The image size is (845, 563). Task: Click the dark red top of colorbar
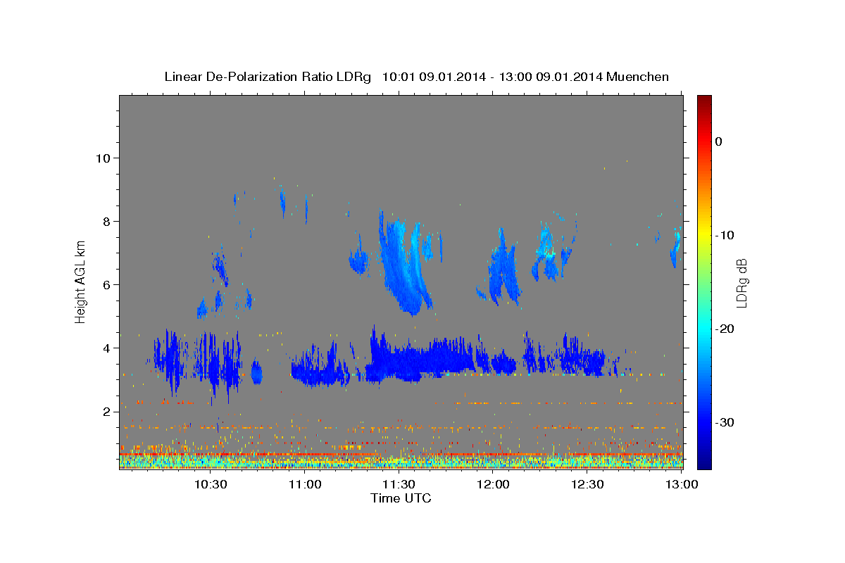pyautogui.click(x=704, y=102)
